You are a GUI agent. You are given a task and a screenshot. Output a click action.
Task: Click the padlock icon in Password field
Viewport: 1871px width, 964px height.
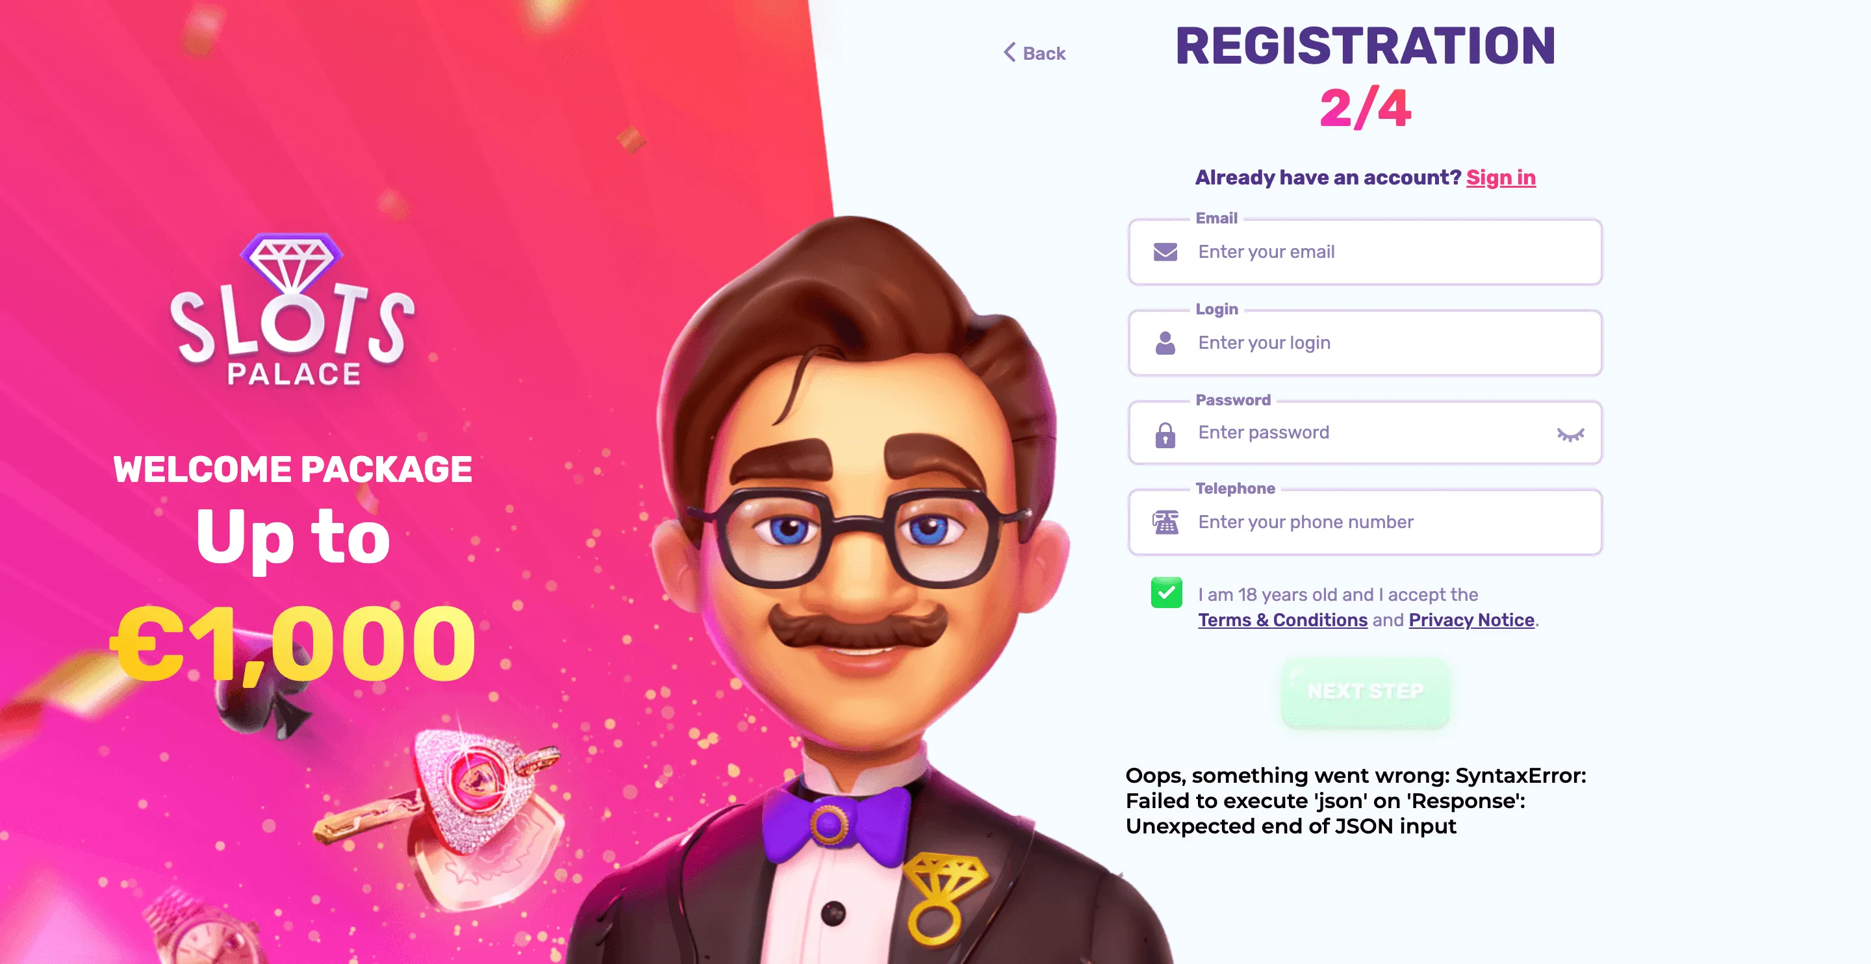(x=1165, y=435)
